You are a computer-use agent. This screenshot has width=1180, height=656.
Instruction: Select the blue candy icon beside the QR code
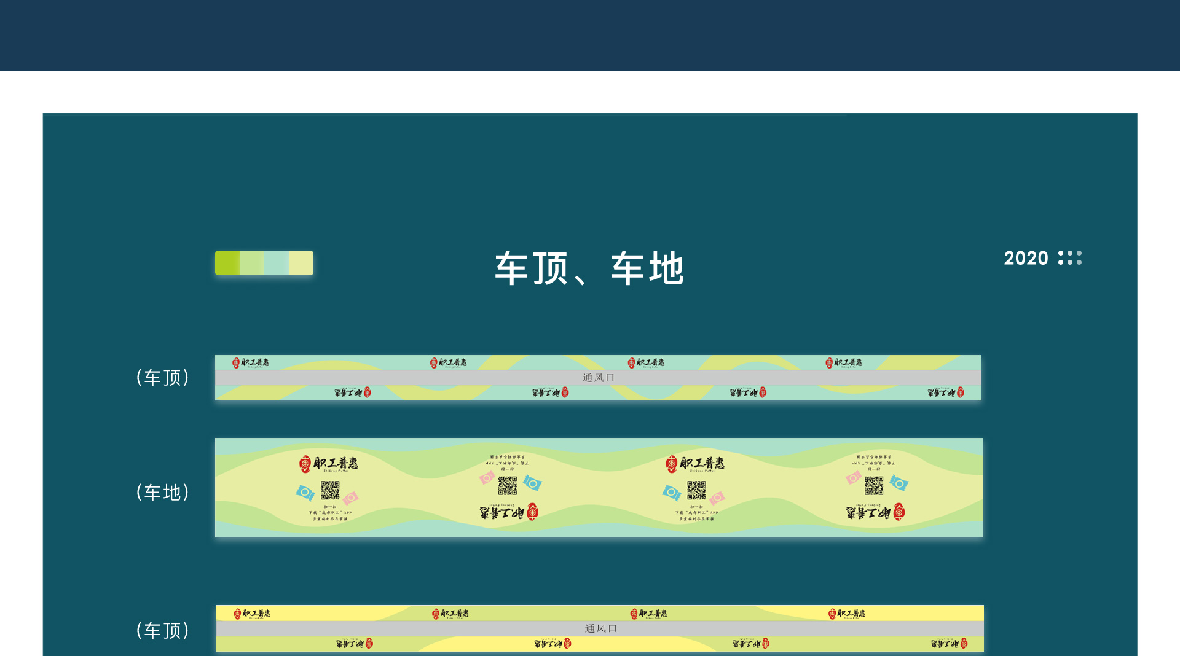click(x=305, y=492)
